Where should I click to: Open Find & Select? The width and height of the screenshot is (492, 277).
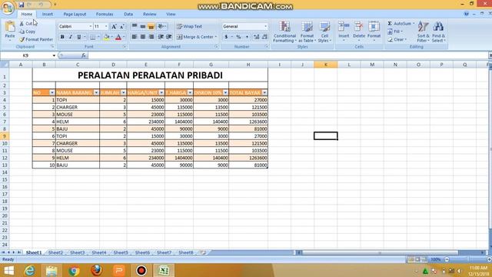(438, 32)
